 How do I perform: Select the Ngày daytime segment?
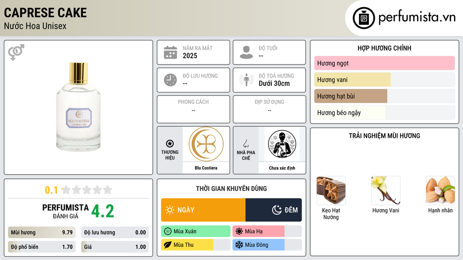point(203,210)
